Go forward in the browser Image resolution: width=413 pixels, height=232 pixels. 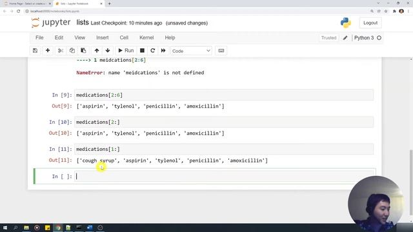[12, 12]
